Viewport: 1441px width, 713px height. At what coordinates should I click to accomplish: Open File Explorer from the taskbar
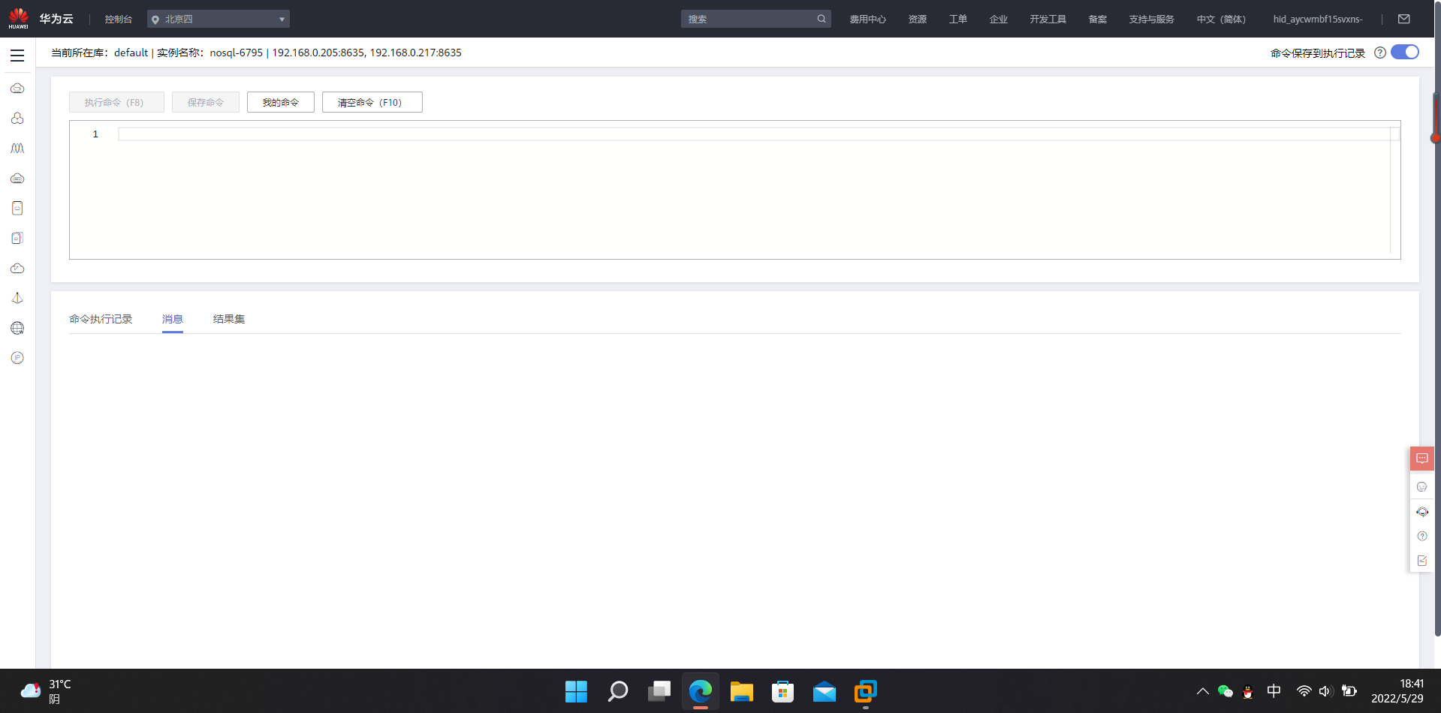(742, 691)
